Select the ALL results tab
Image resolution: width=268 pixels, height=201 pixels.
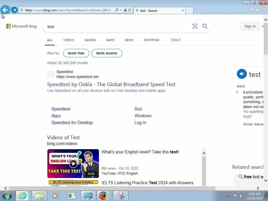(50, 40)
